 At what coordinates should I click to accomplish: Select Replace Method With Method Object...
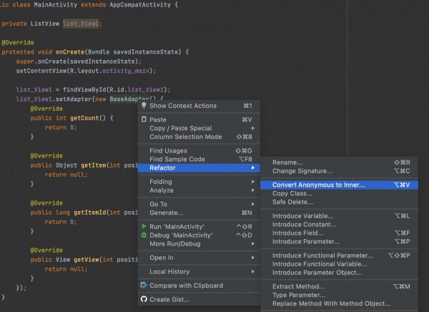click(339, 303)
